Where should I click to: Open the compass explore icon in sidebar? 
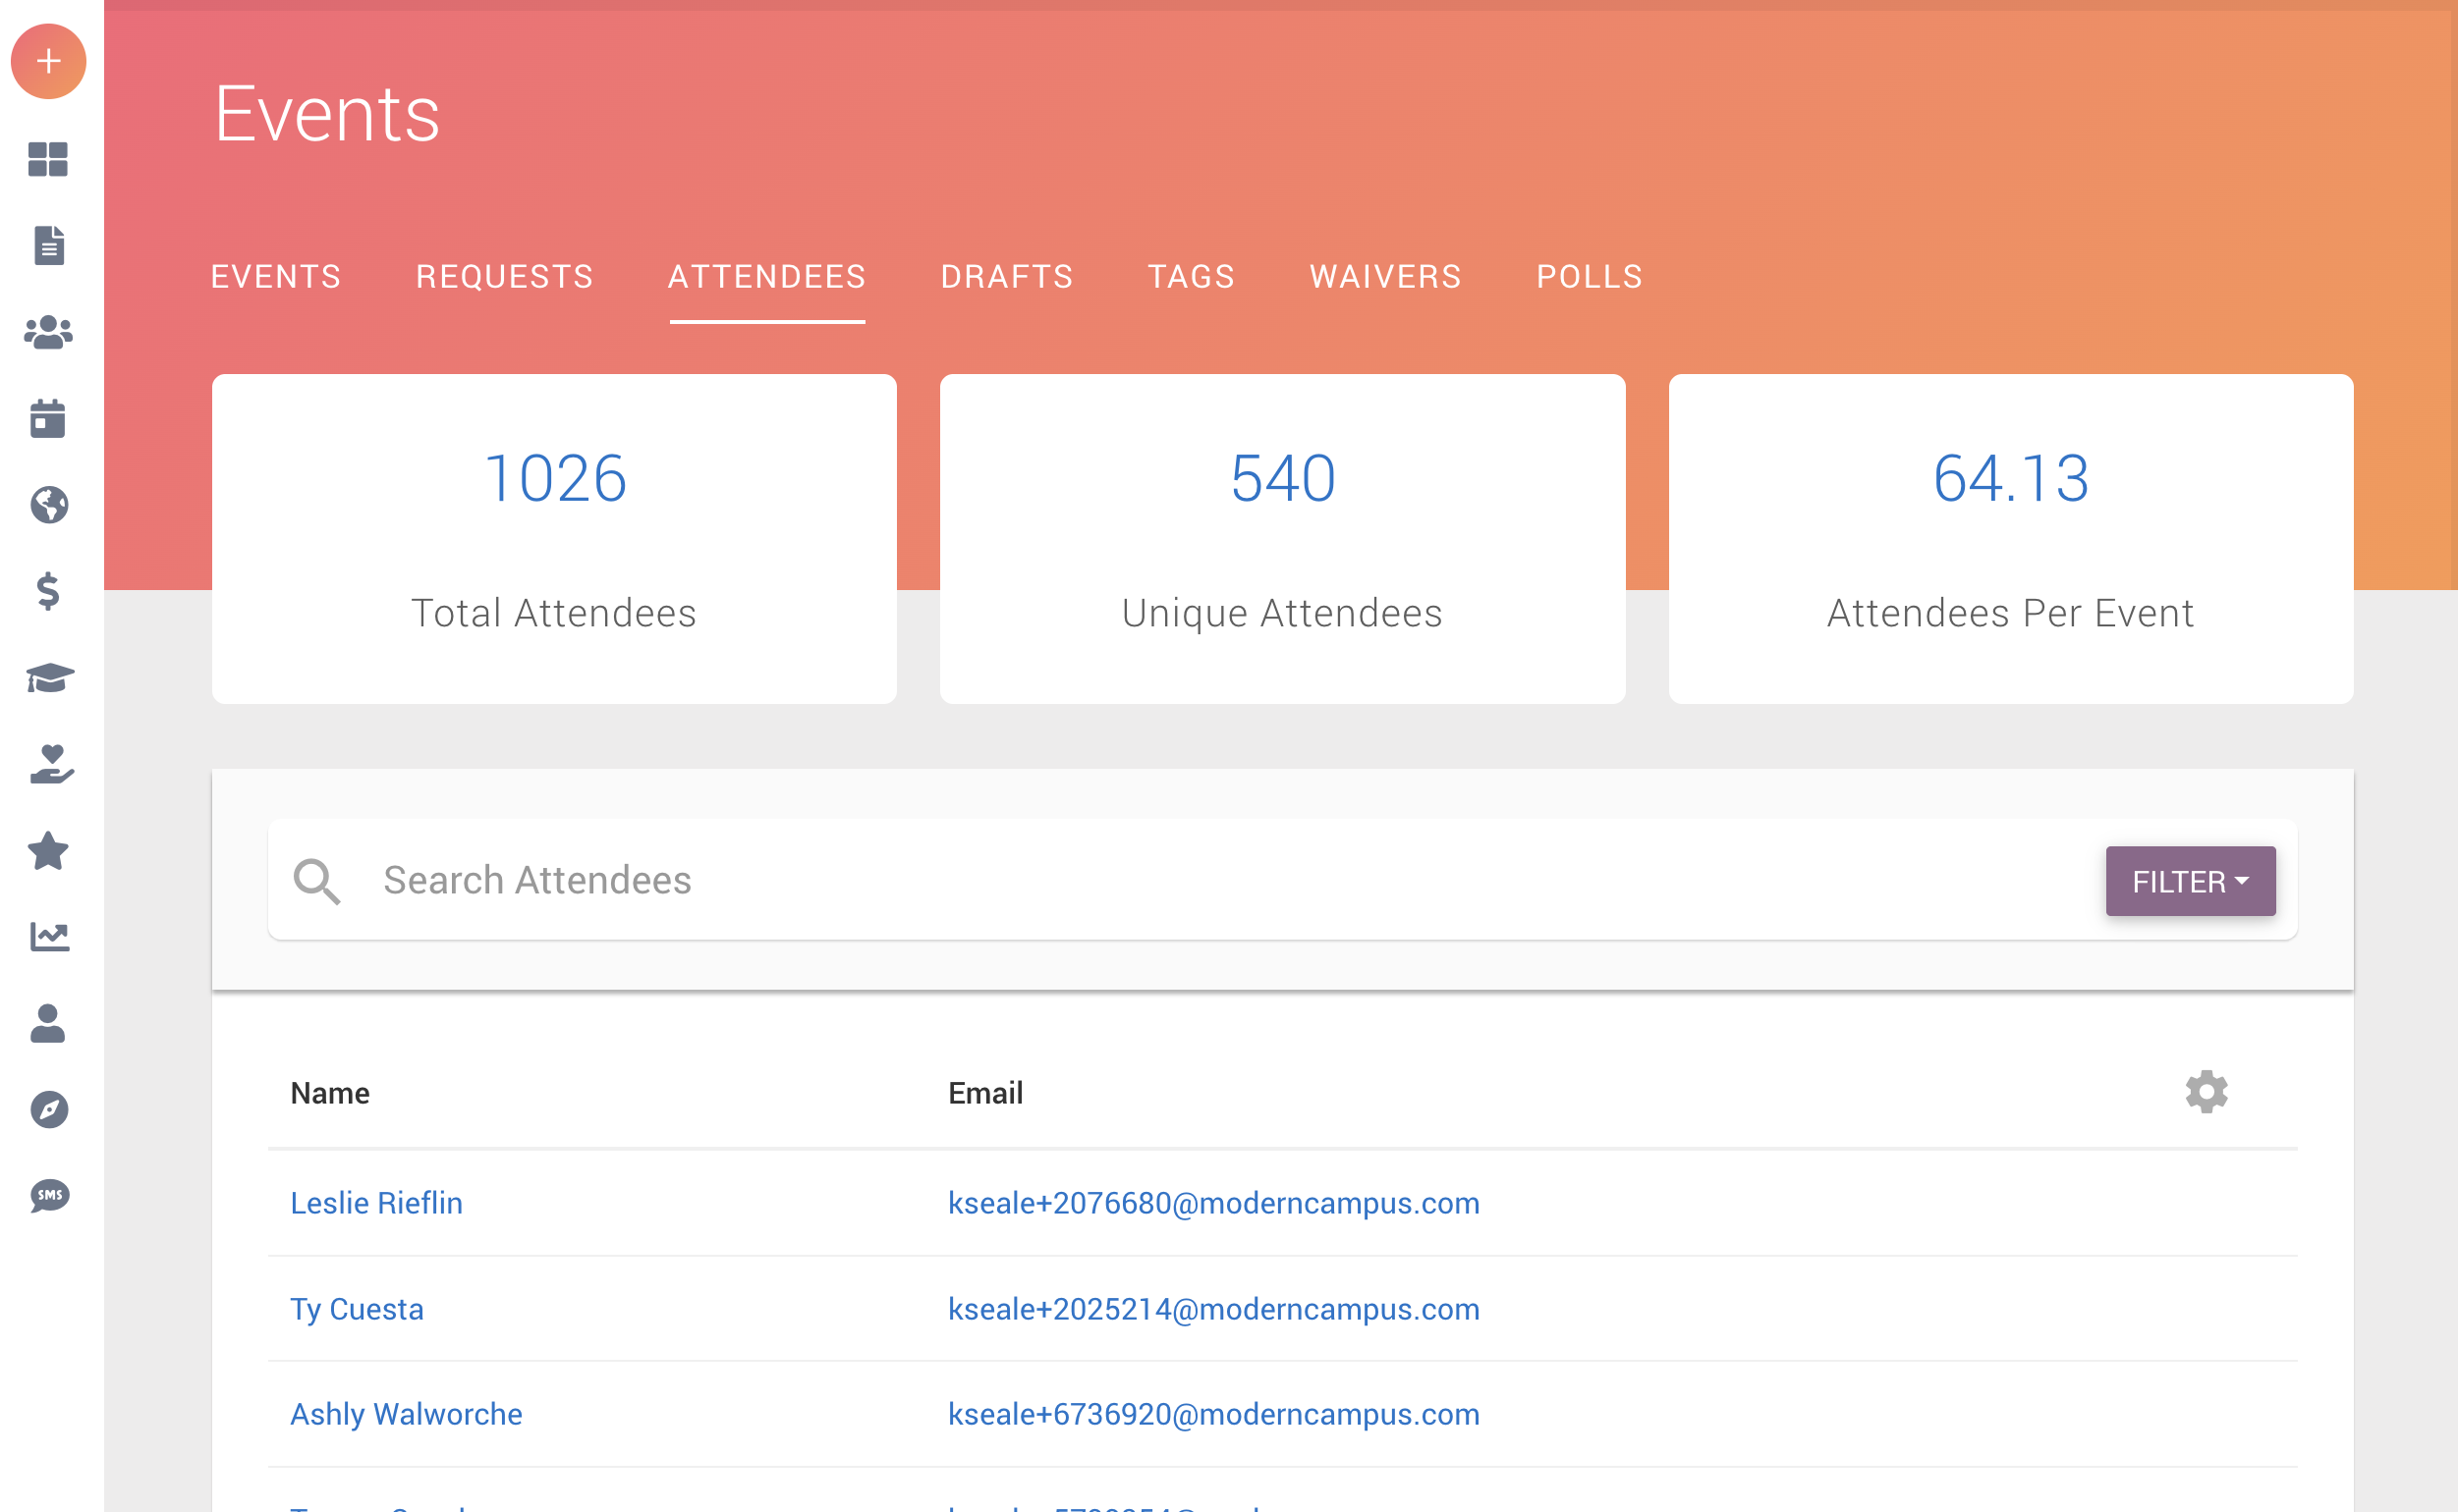click(48, 1110)
